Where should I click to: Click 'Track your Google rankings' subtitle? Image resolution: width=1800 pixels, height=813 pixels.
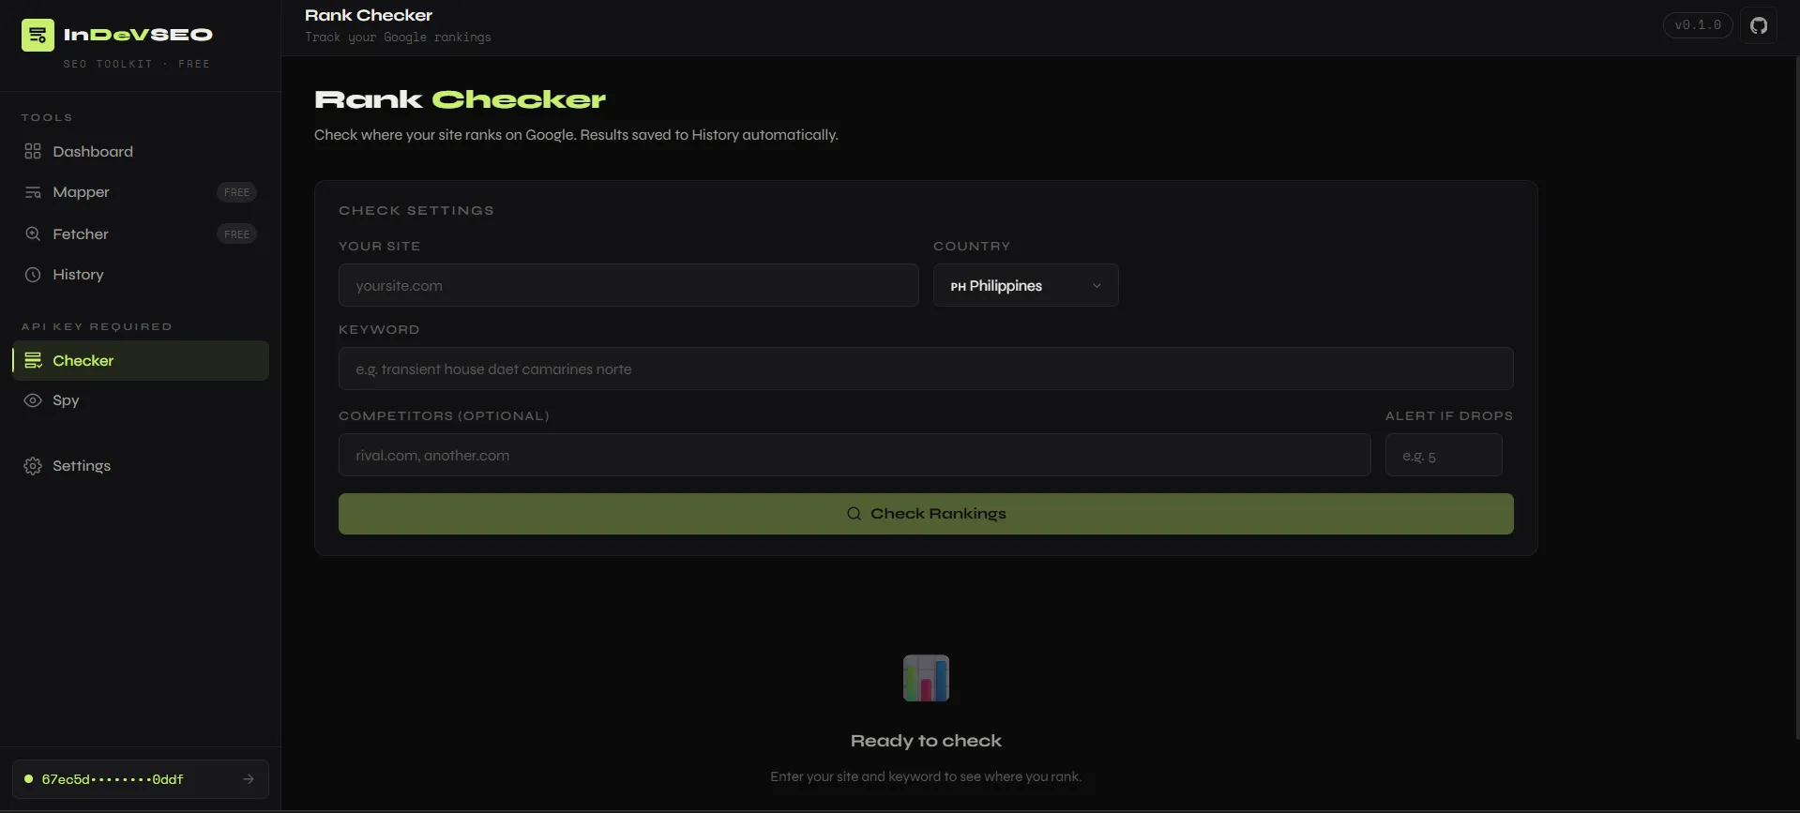pyautogui.click(x=398, y=38)
